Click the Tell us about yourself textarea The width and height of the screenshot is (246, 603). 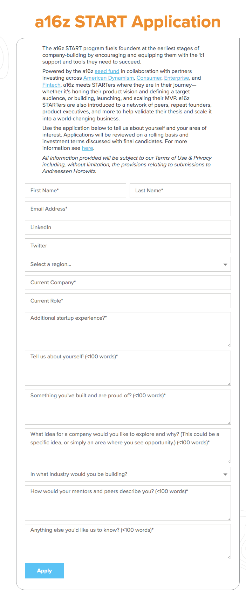pyautogui.click(x=128, y=368)
